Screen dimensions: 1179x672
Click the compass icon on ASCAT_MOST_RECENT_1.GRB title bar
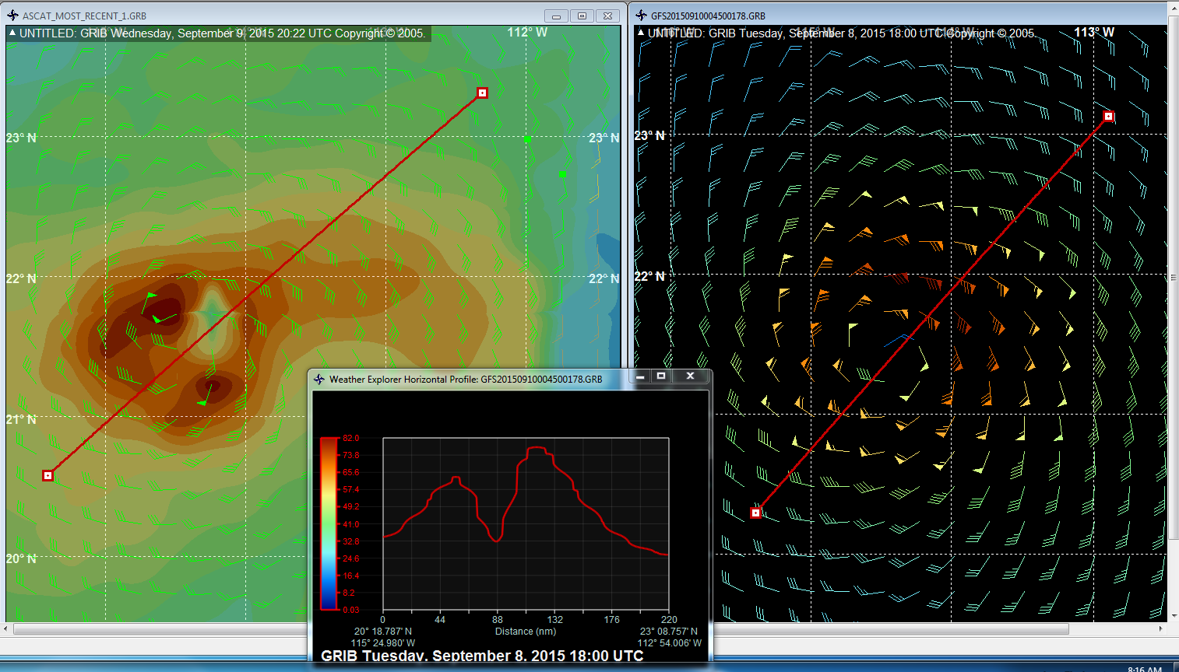coord(14,15)
